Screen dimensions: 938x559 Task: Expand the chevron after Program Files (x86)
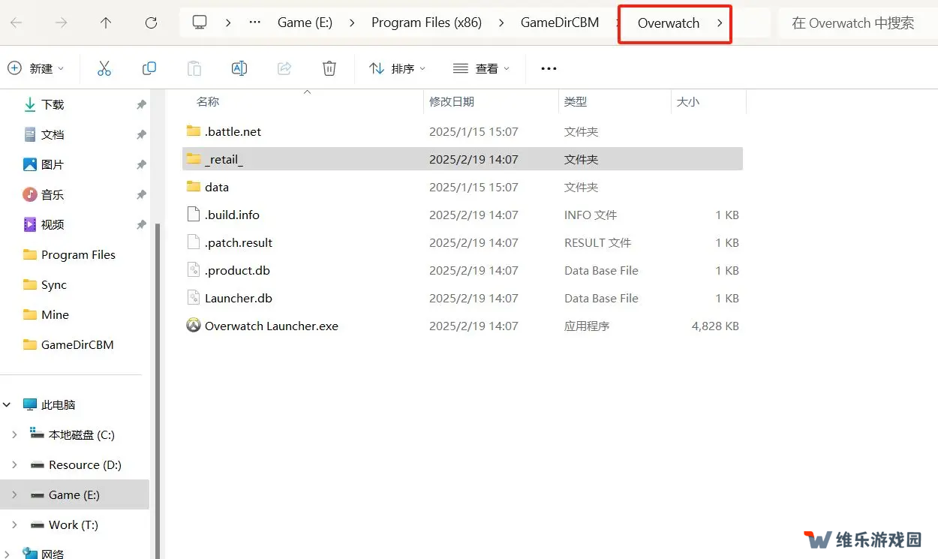(501, 23)
